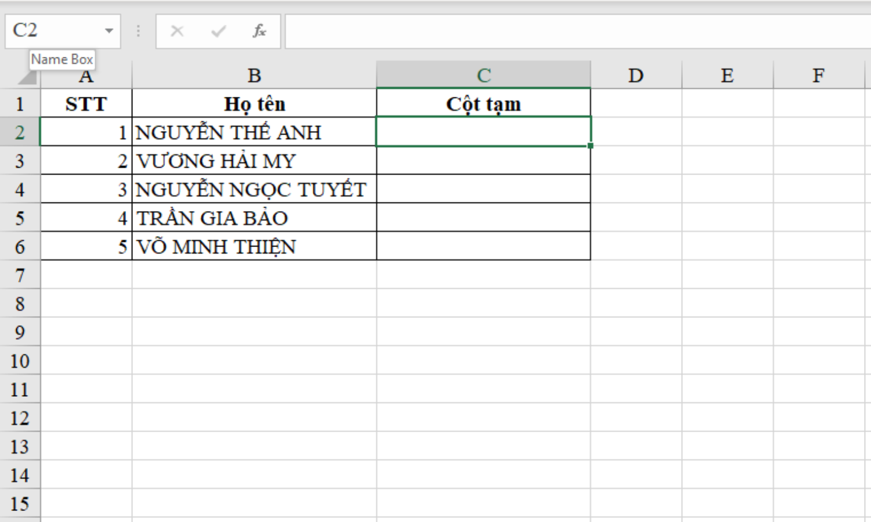Open the Name Box dropdown arrow
Image resolution: width=871 pixels, height=522 pixels.
109,31
